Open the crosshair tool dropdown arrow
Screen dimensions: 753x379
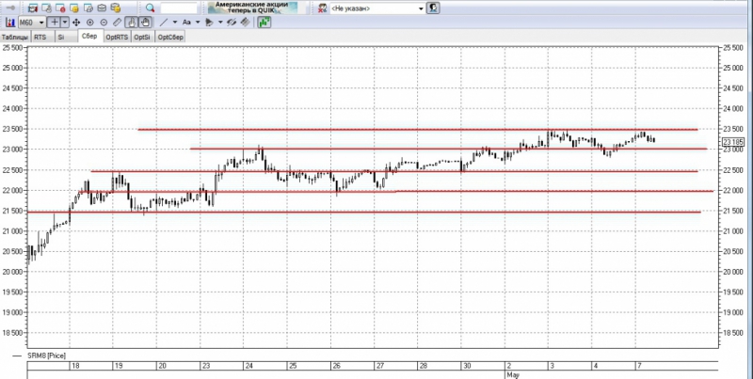[65, 22]
